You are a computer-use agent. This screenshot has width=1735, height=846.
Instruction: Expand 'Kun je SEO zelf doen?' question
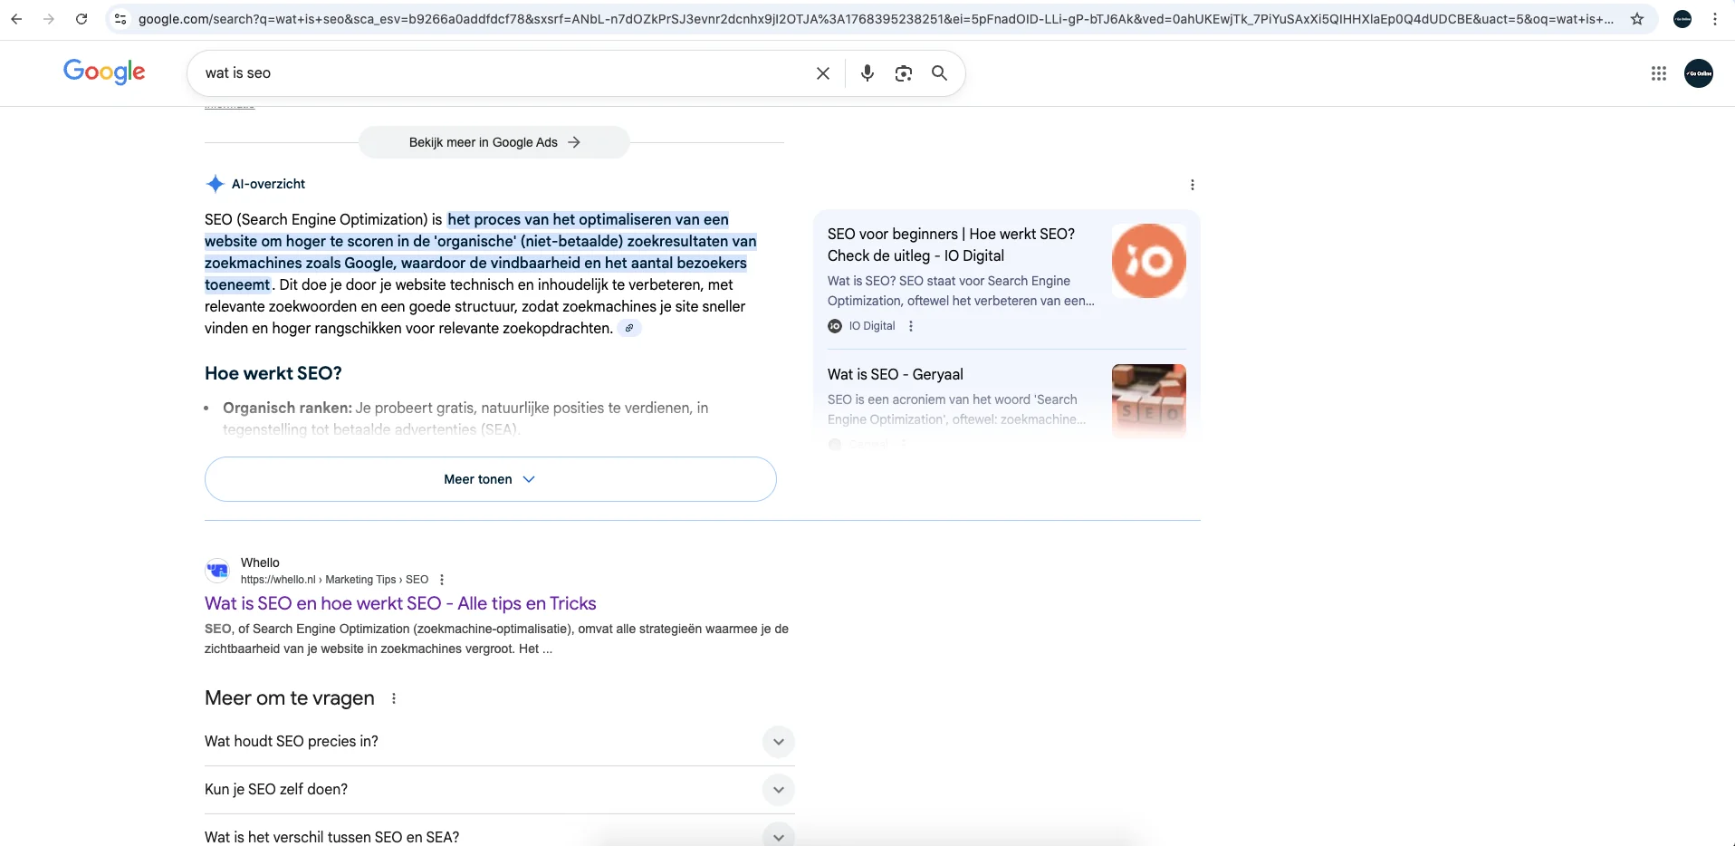tap(778, 790)
